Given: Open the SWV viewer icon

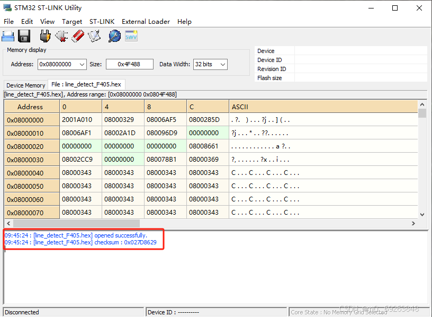Looking at the screenshot, I should (131, 36).
